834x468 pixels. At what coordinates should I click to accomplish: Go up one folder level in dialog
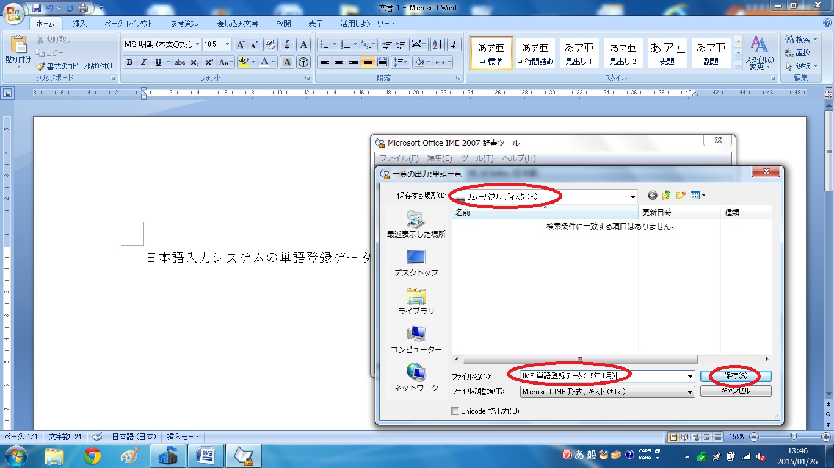[x=667, y=195]
